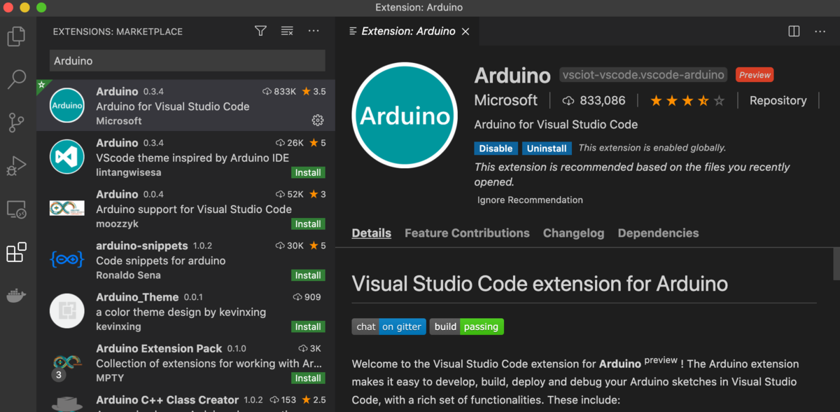Open the Source Control view

[17, 123]
